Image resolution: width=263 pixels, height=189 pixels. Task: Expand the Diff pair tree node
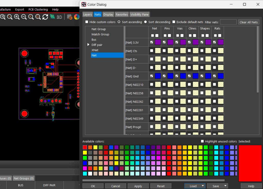point(88,45)
